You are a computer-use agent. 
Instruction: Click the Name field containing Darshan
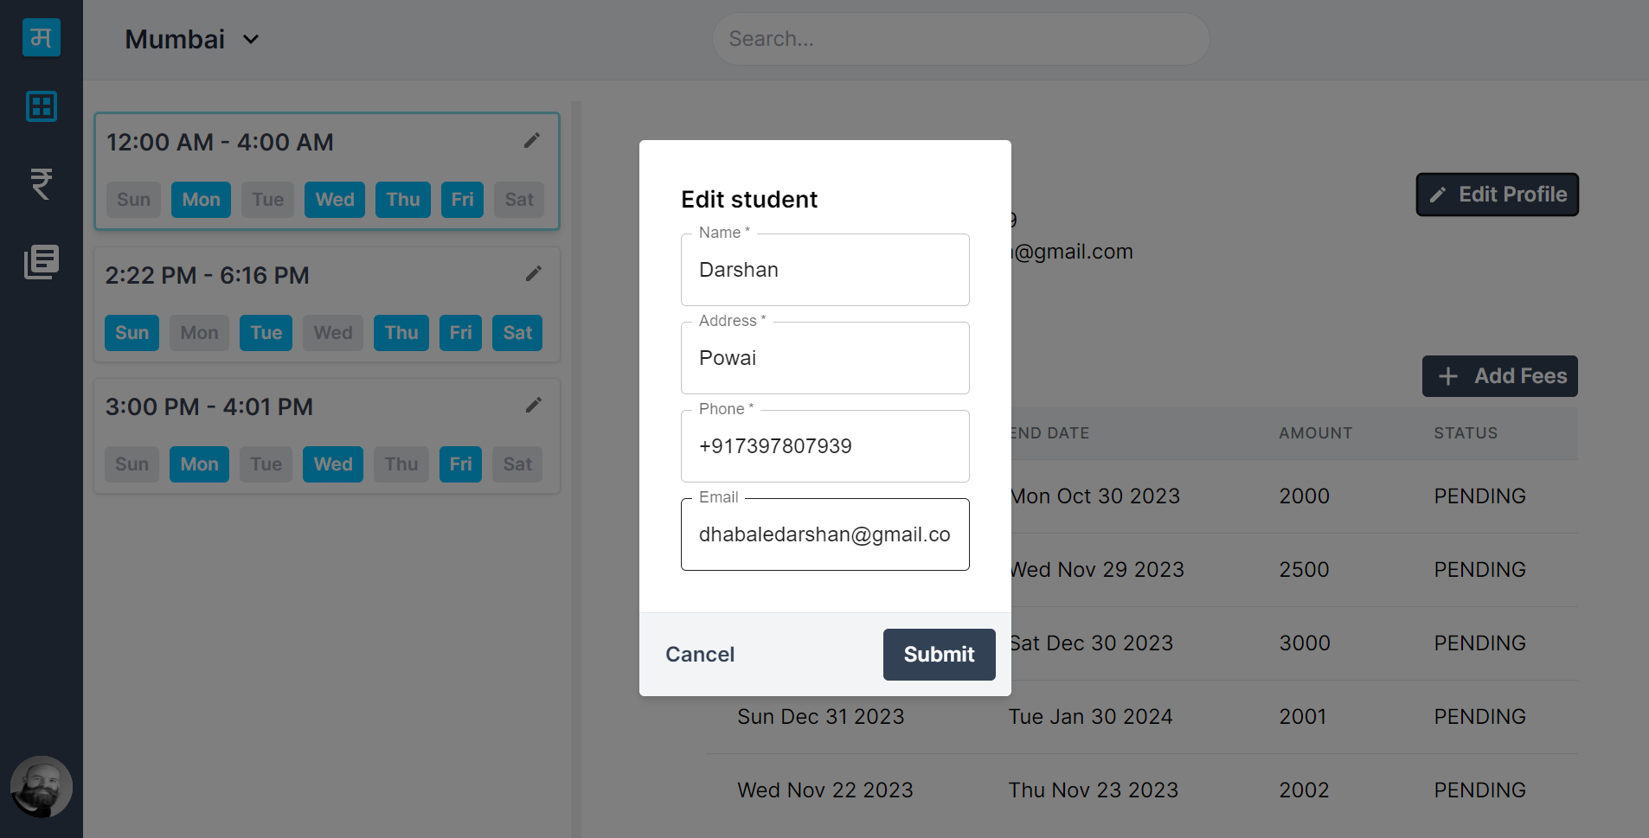(825, 270)
